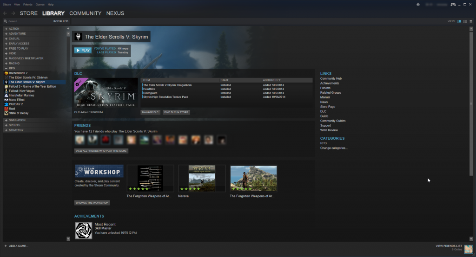The image size is (476, 257).
Task: Expand the SIMULATION category
Action: 6,120
